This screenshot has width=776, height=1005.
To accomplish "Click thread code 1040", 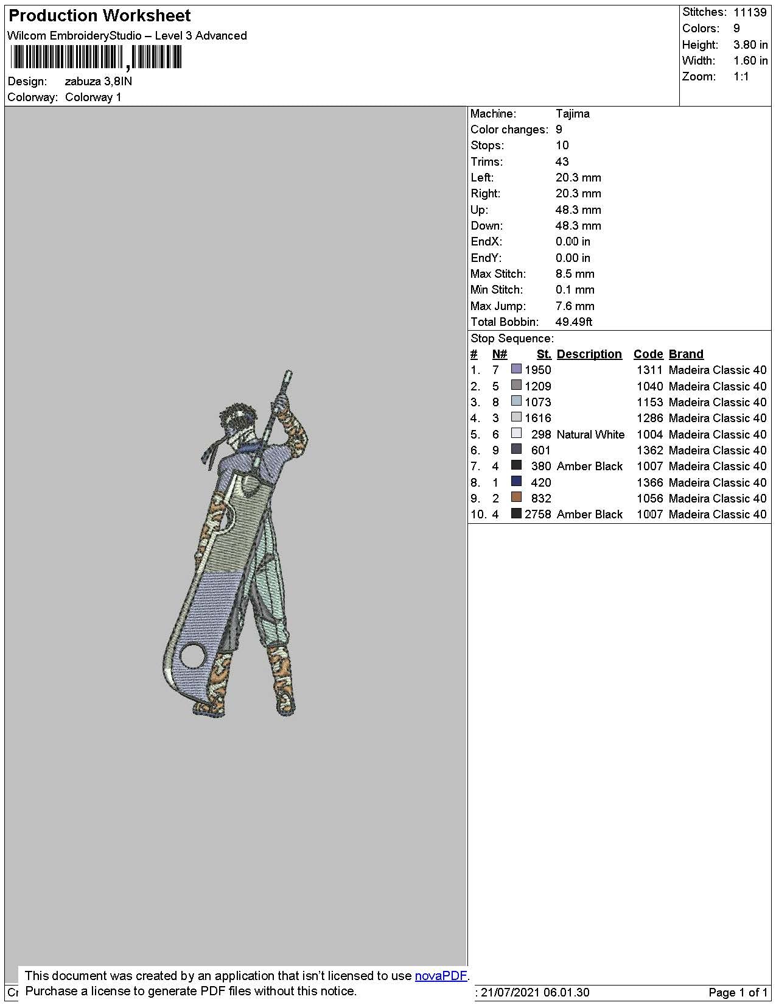I will (650, 386).
